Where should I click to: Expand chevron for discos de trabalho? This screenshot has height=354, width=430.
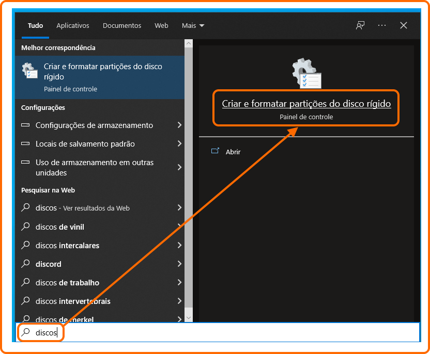(x=179, y=282)
